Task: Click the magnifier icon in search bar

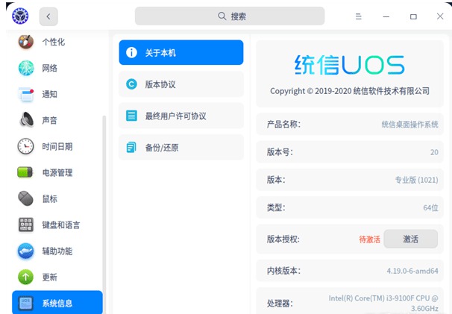Action: coord(222,16)
